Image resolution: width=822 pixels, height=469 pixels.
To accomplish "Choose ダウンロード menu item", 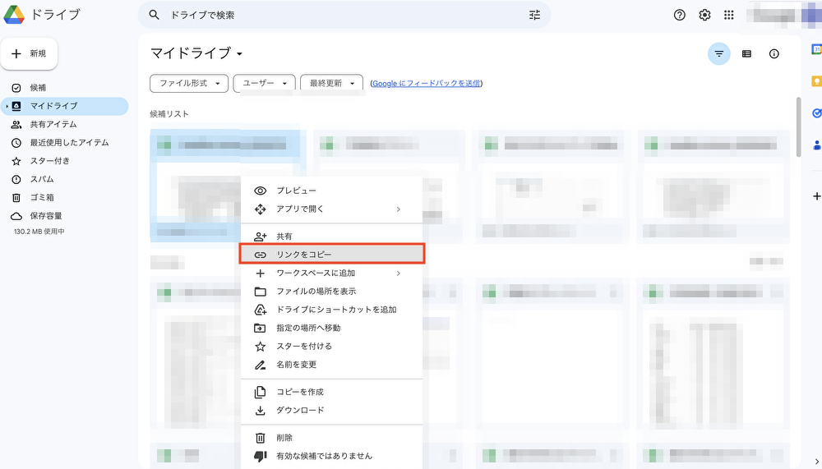I will coord(331,411).
